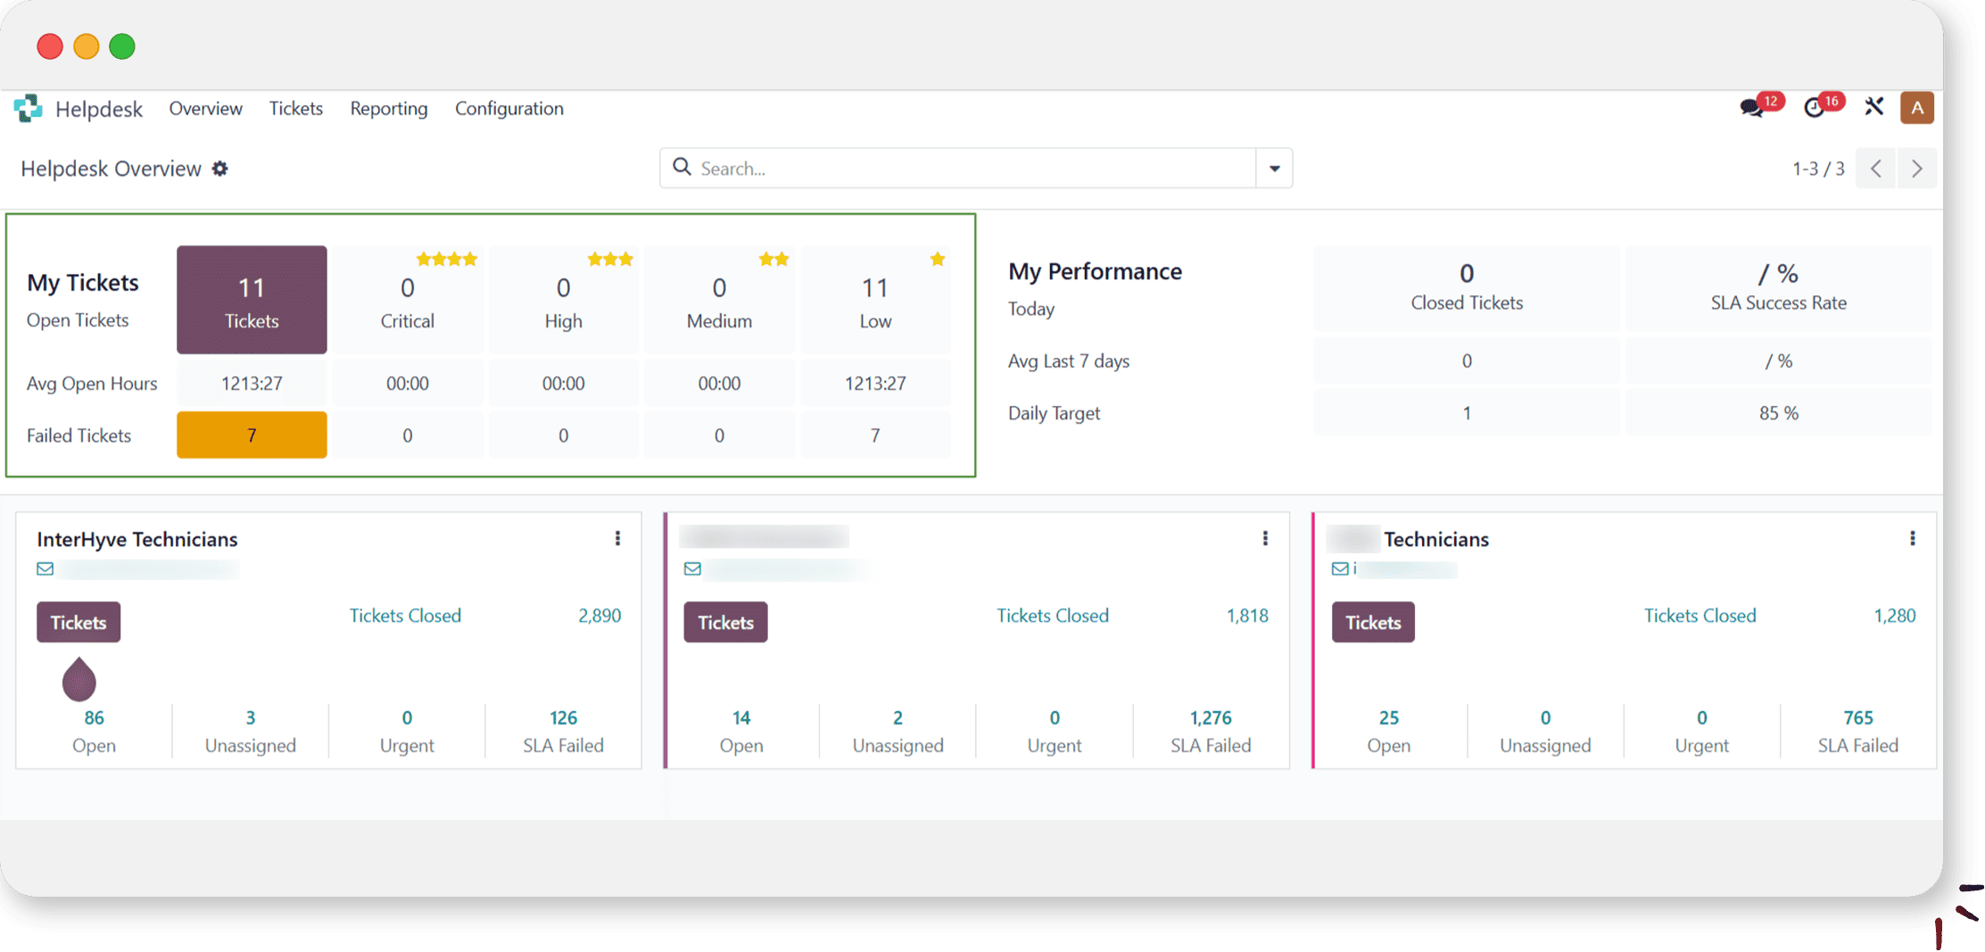This screenshot has width=1985, height=952.
Task: Click the gear icon beside Helpdesk Overview
Action: tap(220, 169)
